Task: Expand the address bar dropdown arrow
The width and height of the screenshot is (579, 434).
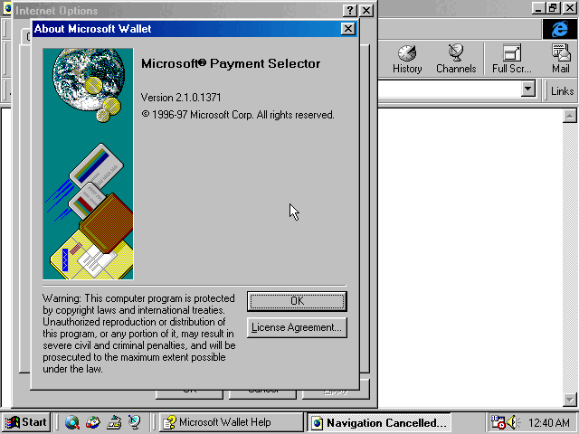Action: pyautogui.click(x=528, y=89)
